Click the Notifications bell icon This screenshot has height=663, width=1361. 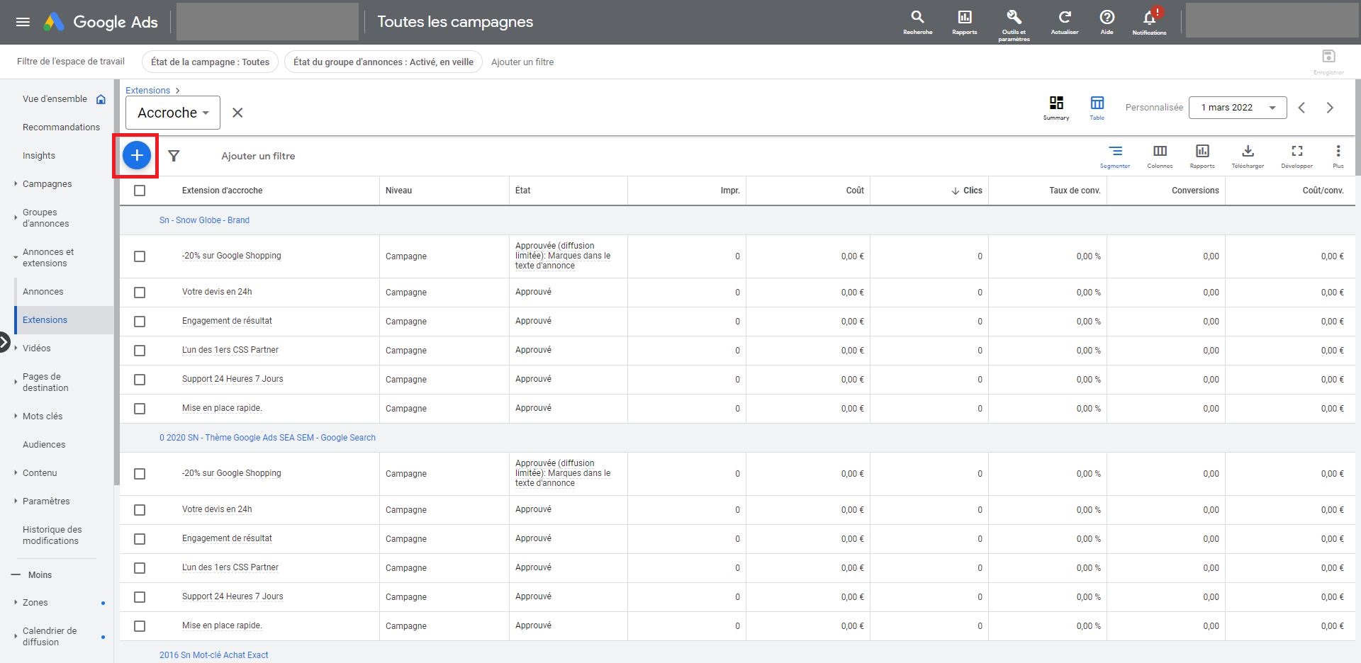coord(1149,18)
